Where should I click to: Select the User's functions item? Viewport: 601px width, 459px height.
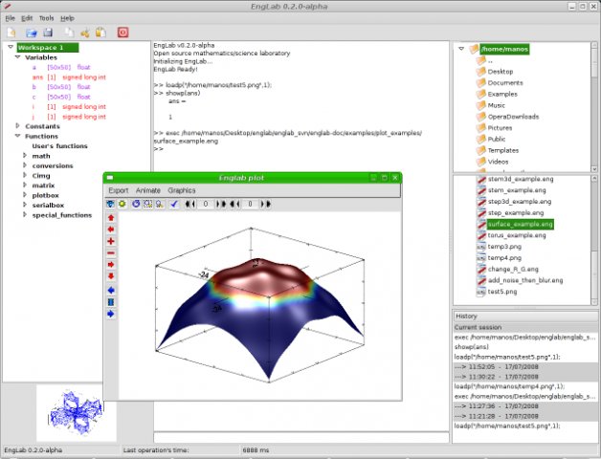click(x=59, y=146)
